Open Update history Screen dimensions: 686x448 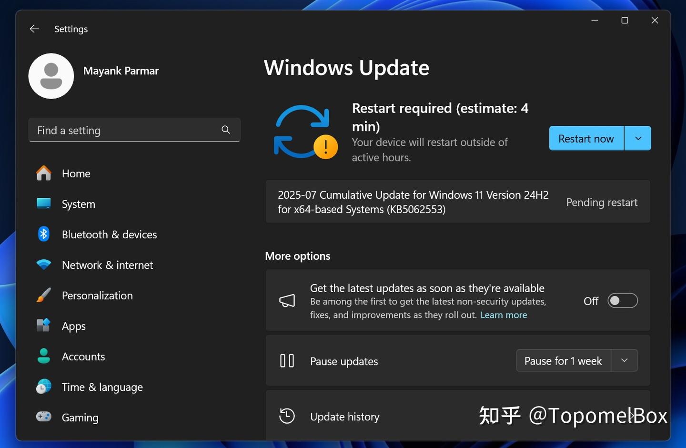(x=458, y=416)
